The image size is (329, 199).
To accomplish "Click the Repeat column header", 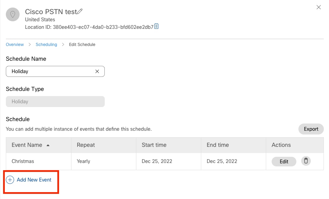I will [104, 145].
